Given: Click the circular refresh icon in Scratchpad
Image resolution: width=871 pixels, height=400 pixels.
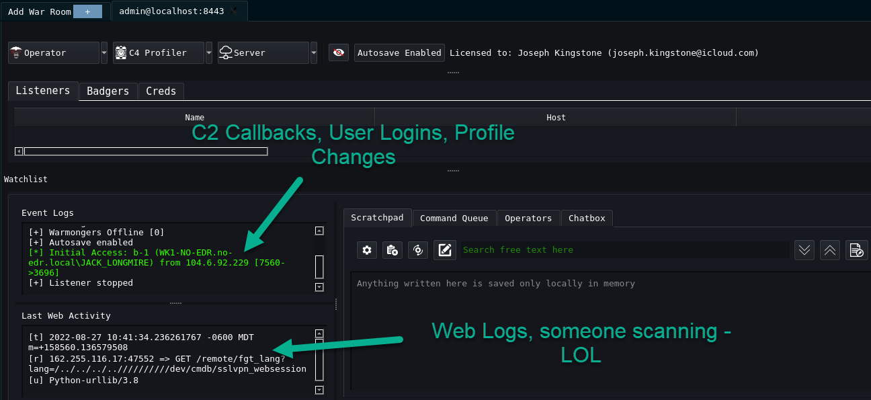Looking at the screenshot, I should [x=418, y=250].
